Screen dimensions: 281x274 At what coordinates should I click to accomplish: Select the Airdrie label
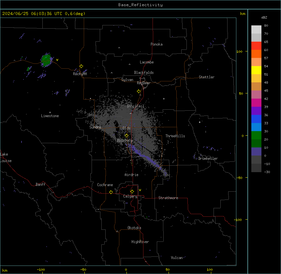pos(132,175)
